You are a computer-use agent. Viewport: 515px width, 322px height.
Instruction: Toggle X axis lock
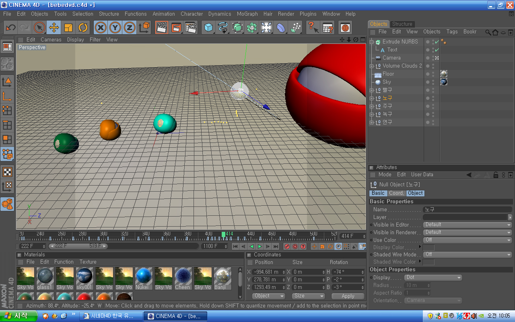pyautogui.click(x=101, y=27)
